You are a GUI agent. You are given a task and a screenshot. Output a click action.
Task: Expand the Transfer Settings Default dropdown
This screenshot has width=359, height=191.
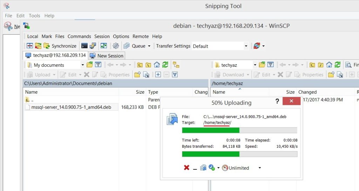(246, 46)
